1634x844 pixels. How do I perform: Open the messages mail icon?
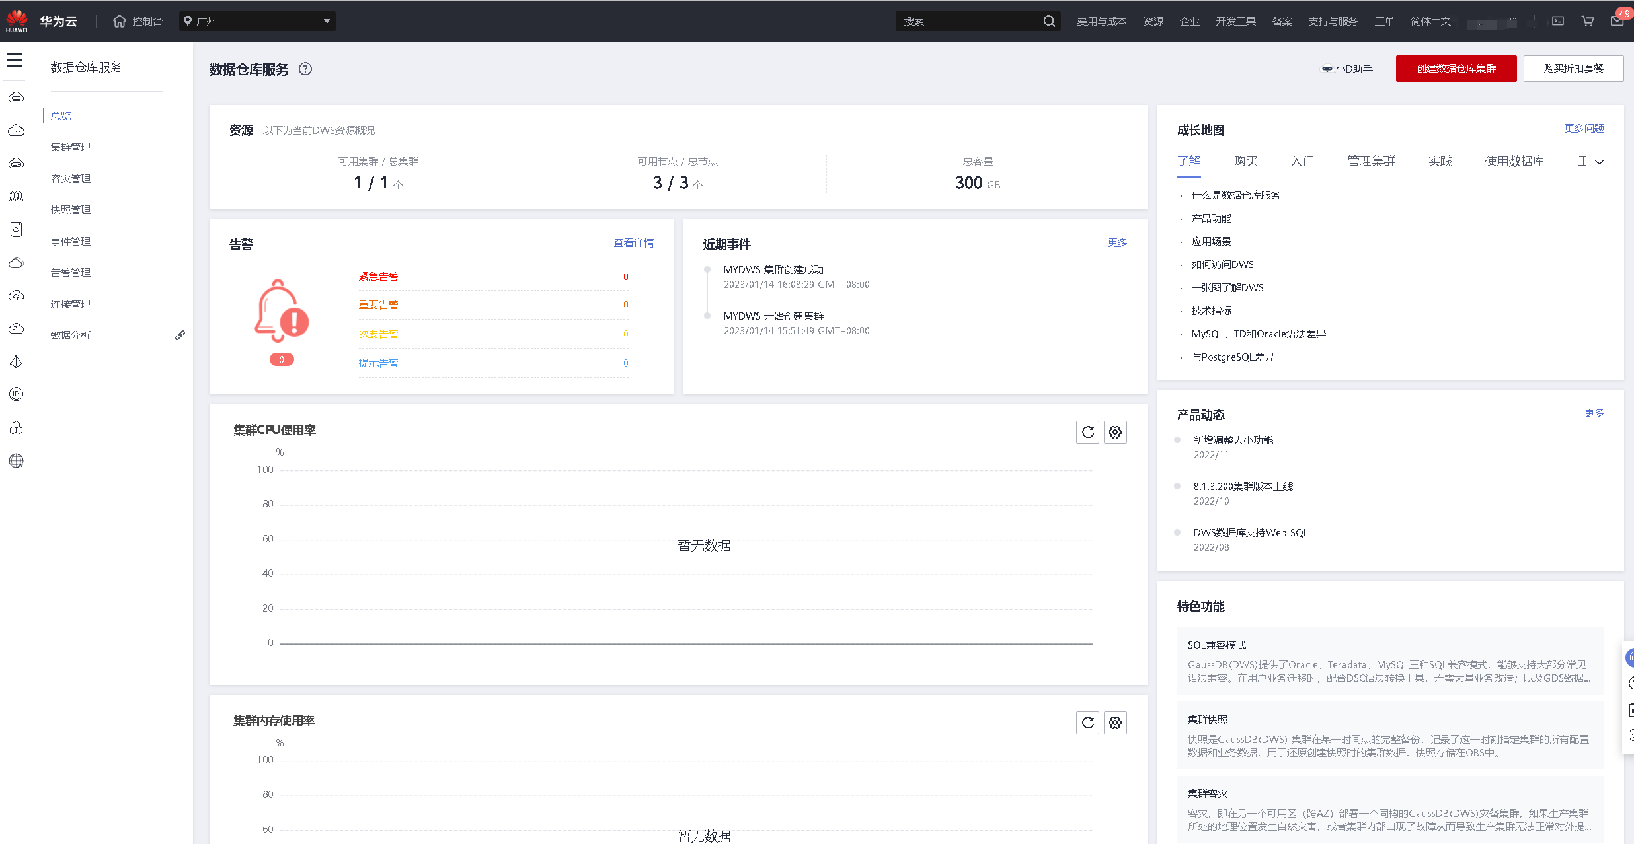pos(1617,21)
